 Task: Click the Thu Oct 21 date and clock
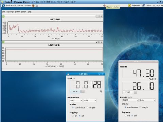coord(154,5)
